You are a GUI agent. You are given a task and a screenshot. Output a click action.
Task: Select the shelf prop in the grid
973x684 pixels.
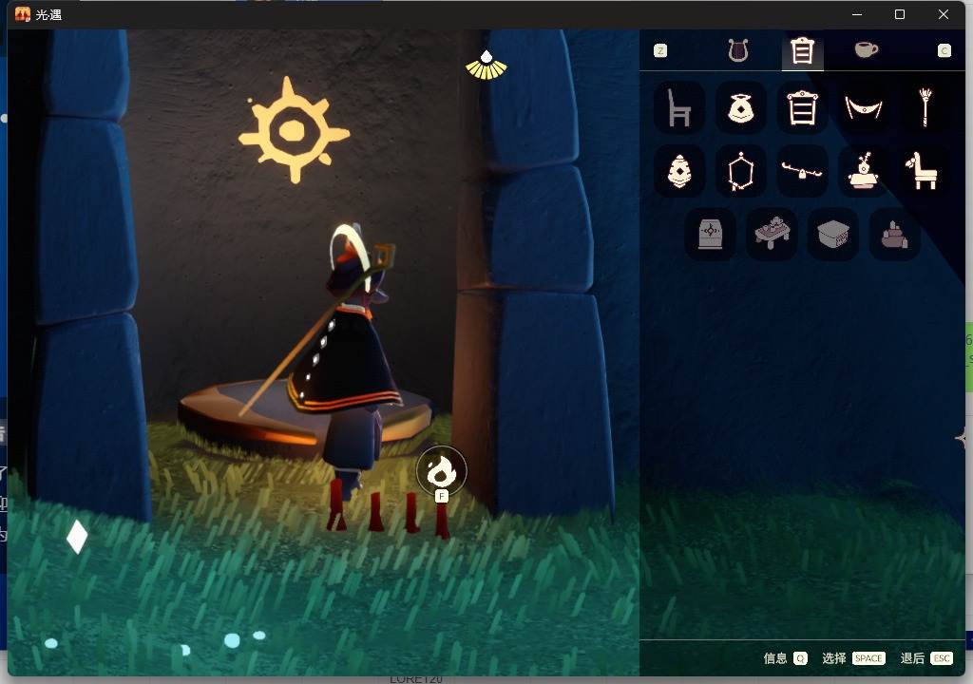tap(803, 107)
